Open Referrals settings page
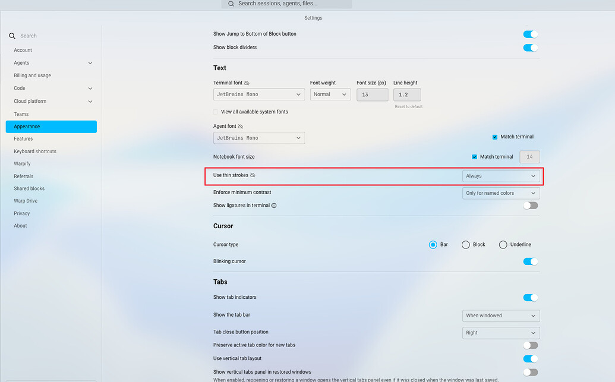Viewport: 615px width, 382px height. 24,176
